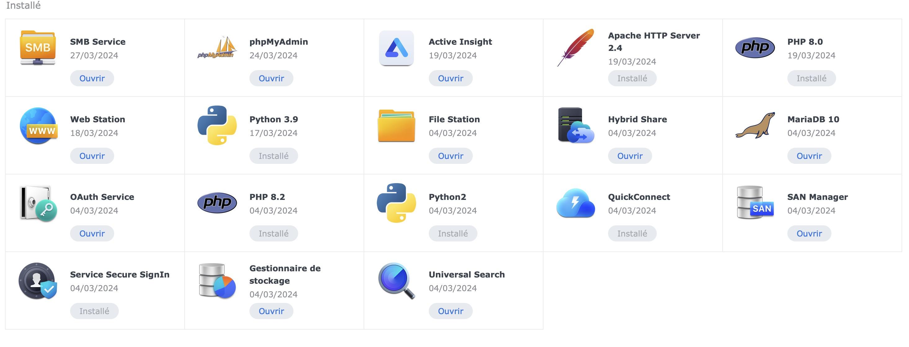
Task: Click Installé under Service Secure SignIn
Action: (94, 311)
